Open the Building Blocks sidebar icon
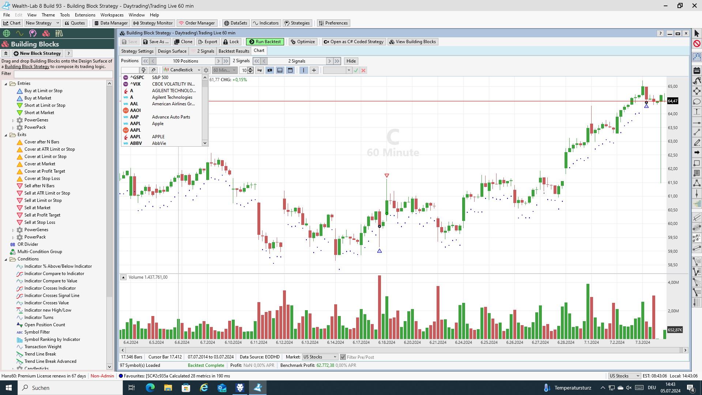 click(x=46, y=34)
